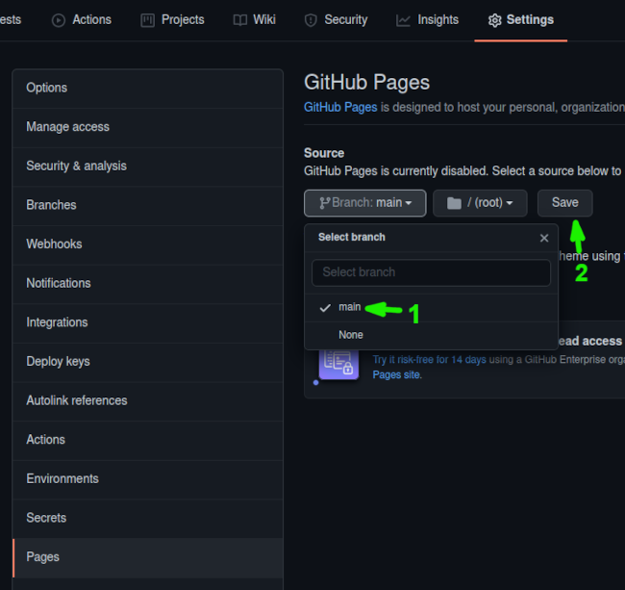The height and width of the screenshot is (590, 625).
Task: Click the Wiki book icon
Action: pos(240,20)
